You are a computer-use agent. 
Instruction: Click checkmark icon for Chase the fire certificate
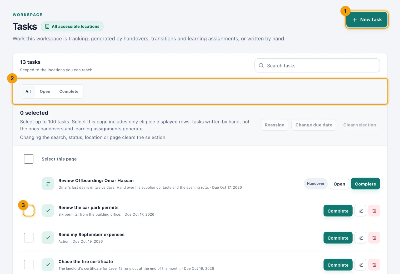click(x=48, y=265)
